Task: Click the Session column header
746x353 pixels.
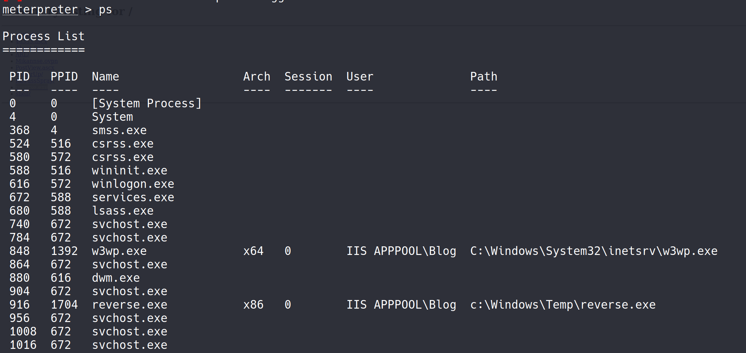Action: [x=308, y=76]
